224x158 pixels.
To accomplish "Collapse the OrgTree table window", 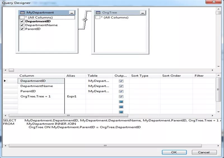I will pyautogui.click(x=143, y=13).
